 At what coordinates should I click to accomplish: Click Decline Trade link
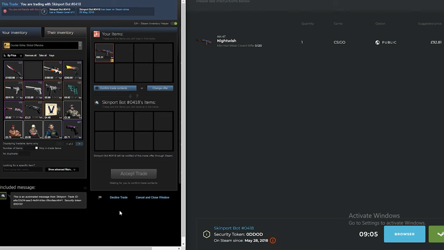pos(119,197)
